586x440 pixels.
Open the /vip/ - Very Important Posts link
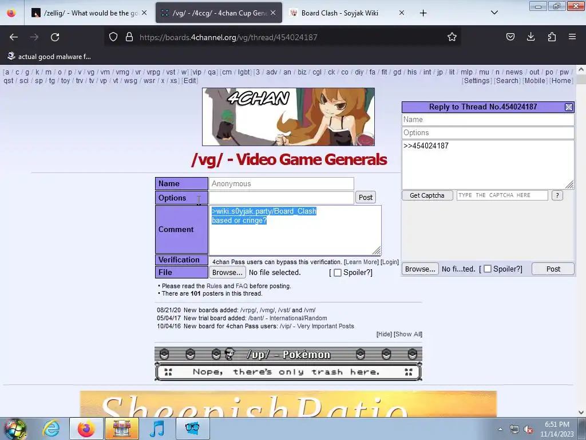(316, 326)
